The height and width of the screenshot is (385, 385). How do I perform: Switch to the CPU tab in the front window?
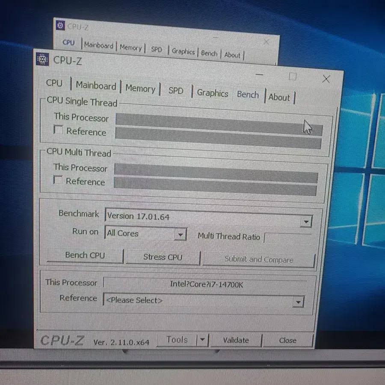pos(54,83)
